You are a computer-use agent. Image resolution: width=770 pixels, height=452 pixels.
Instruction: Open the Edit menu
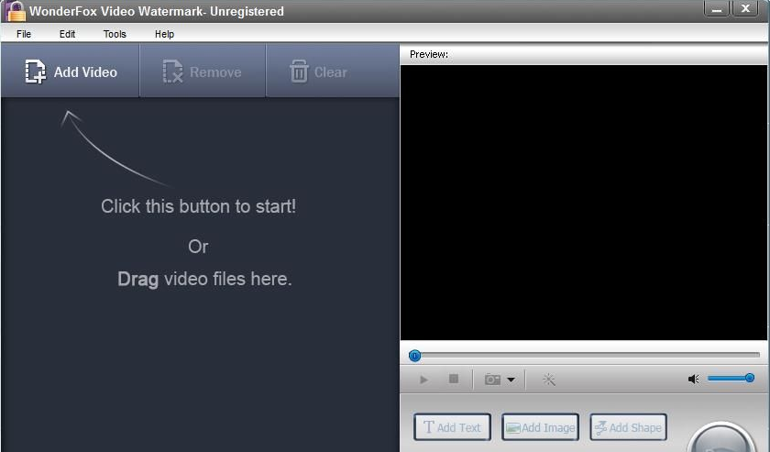tap(67, 34)
